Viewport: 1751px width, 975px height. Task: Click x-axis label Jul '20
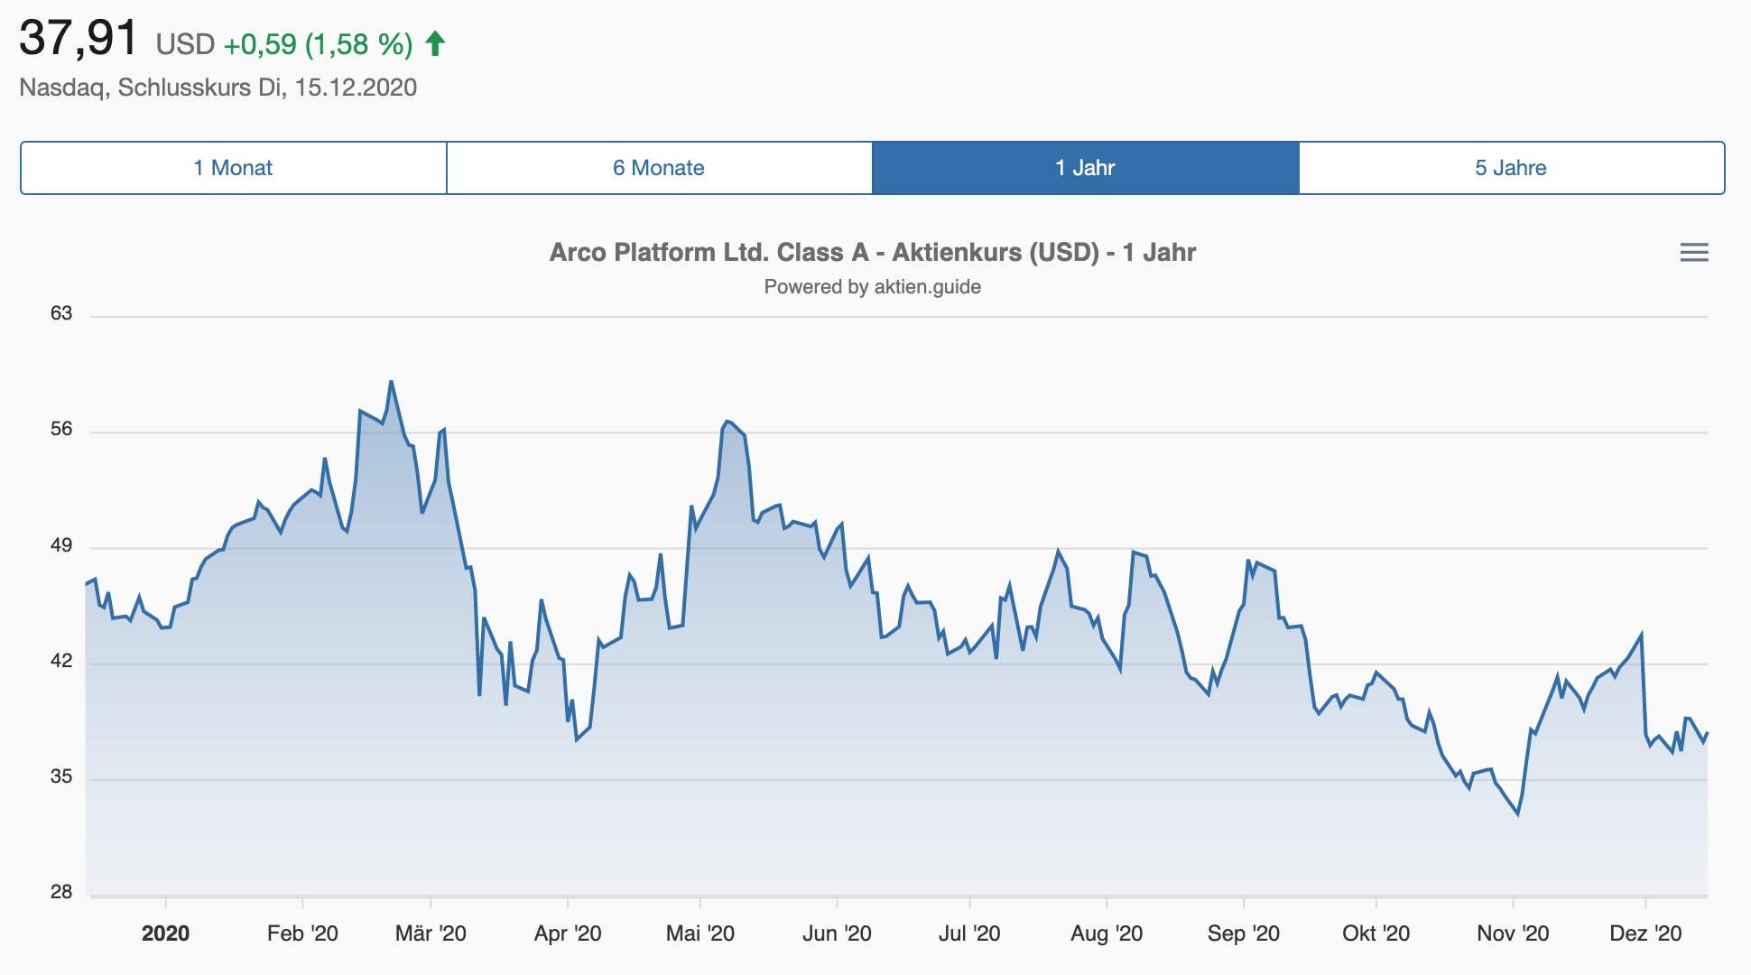click(969, 933)
